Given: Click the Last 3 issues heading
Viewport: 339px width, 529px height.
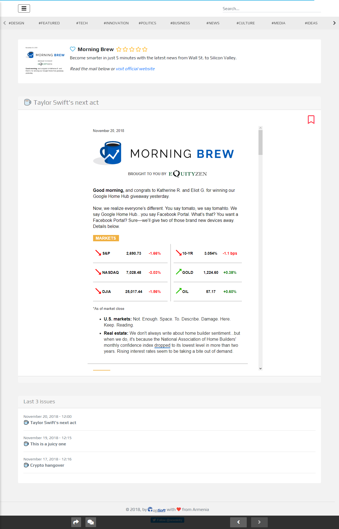Looking at the screenshot, I should coord(39,402).
